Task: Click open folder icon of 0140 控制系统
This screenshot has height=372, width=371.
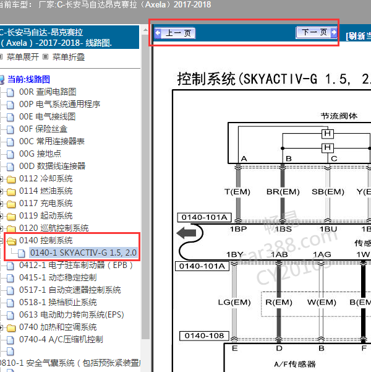Action: [11, 241]
